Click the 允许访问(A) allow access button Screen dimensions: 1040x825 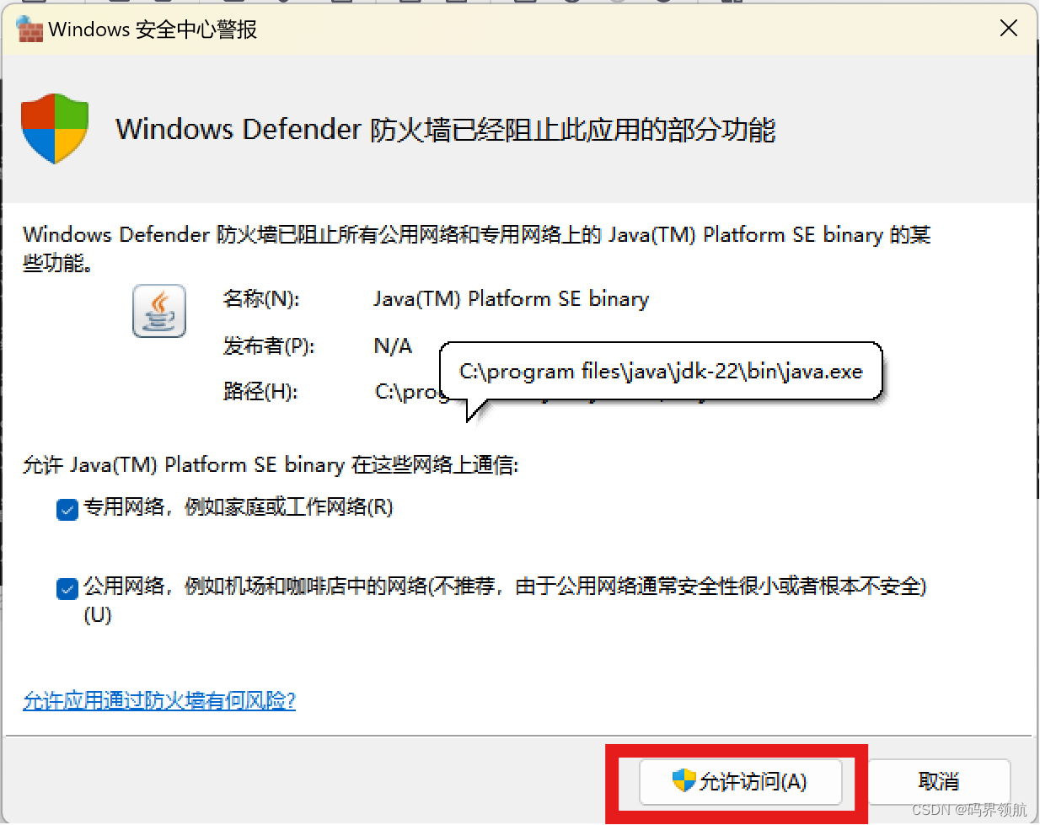[741, 782]
